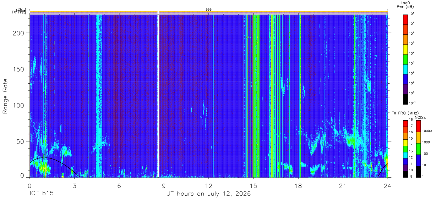Click the cyan vertical stripe near 4.7 UT
Screen dimensions: 436x201
99,96
